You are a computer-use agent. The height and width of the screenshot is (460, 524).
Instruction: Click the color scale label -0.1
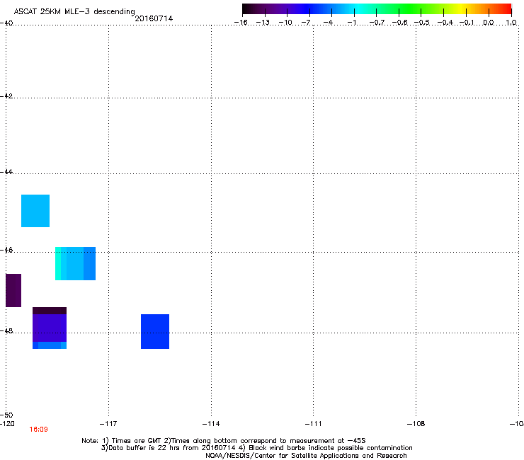pos(467,23)
